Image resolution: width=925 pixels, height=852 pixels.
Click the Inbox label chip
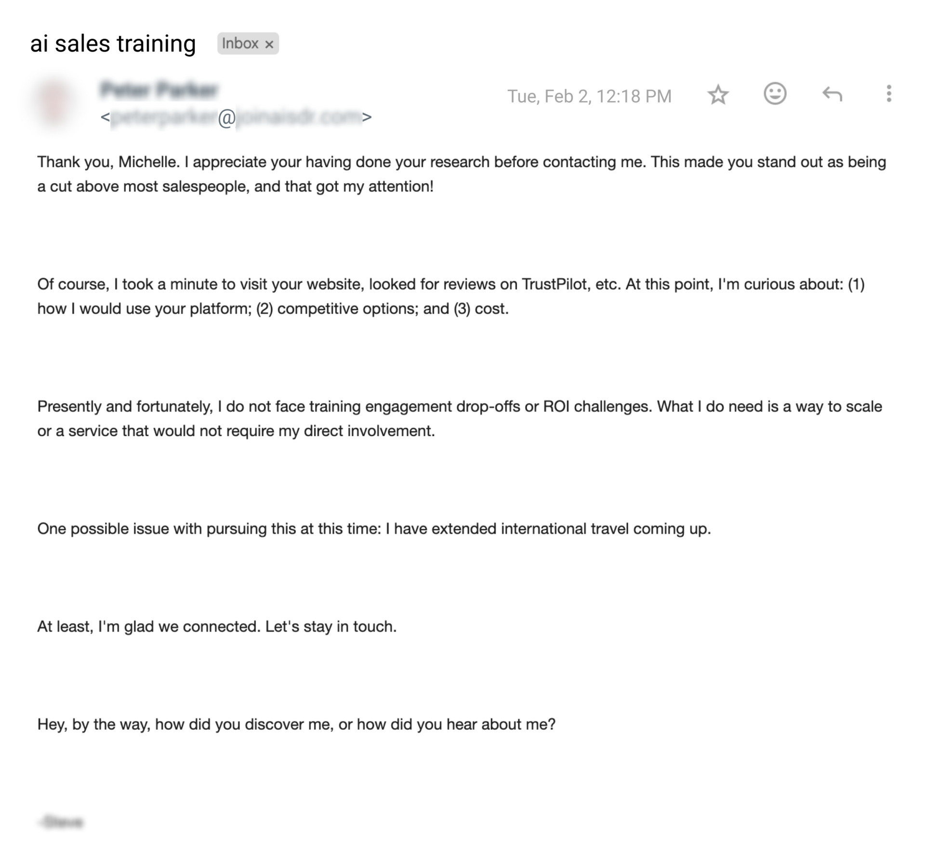(x=240, y=44)
